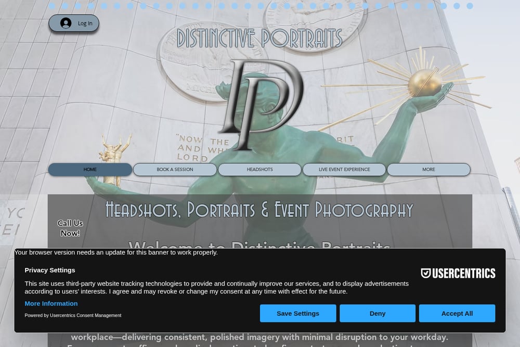
Task: Open LIVE EVENT EXPERIENCE menu item
Action: coord(344,170)
